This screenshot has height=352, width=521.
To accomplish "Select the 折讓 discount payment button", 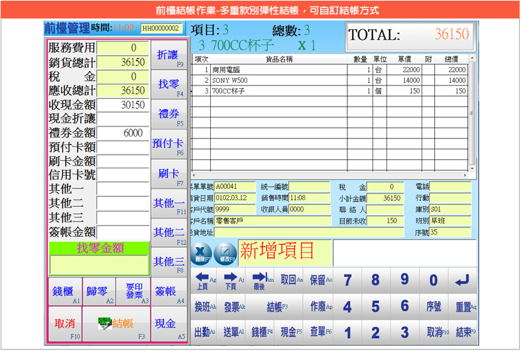I will [x=168, y=56].
